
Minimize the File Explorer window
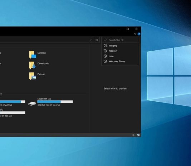[x=119, y=29]
